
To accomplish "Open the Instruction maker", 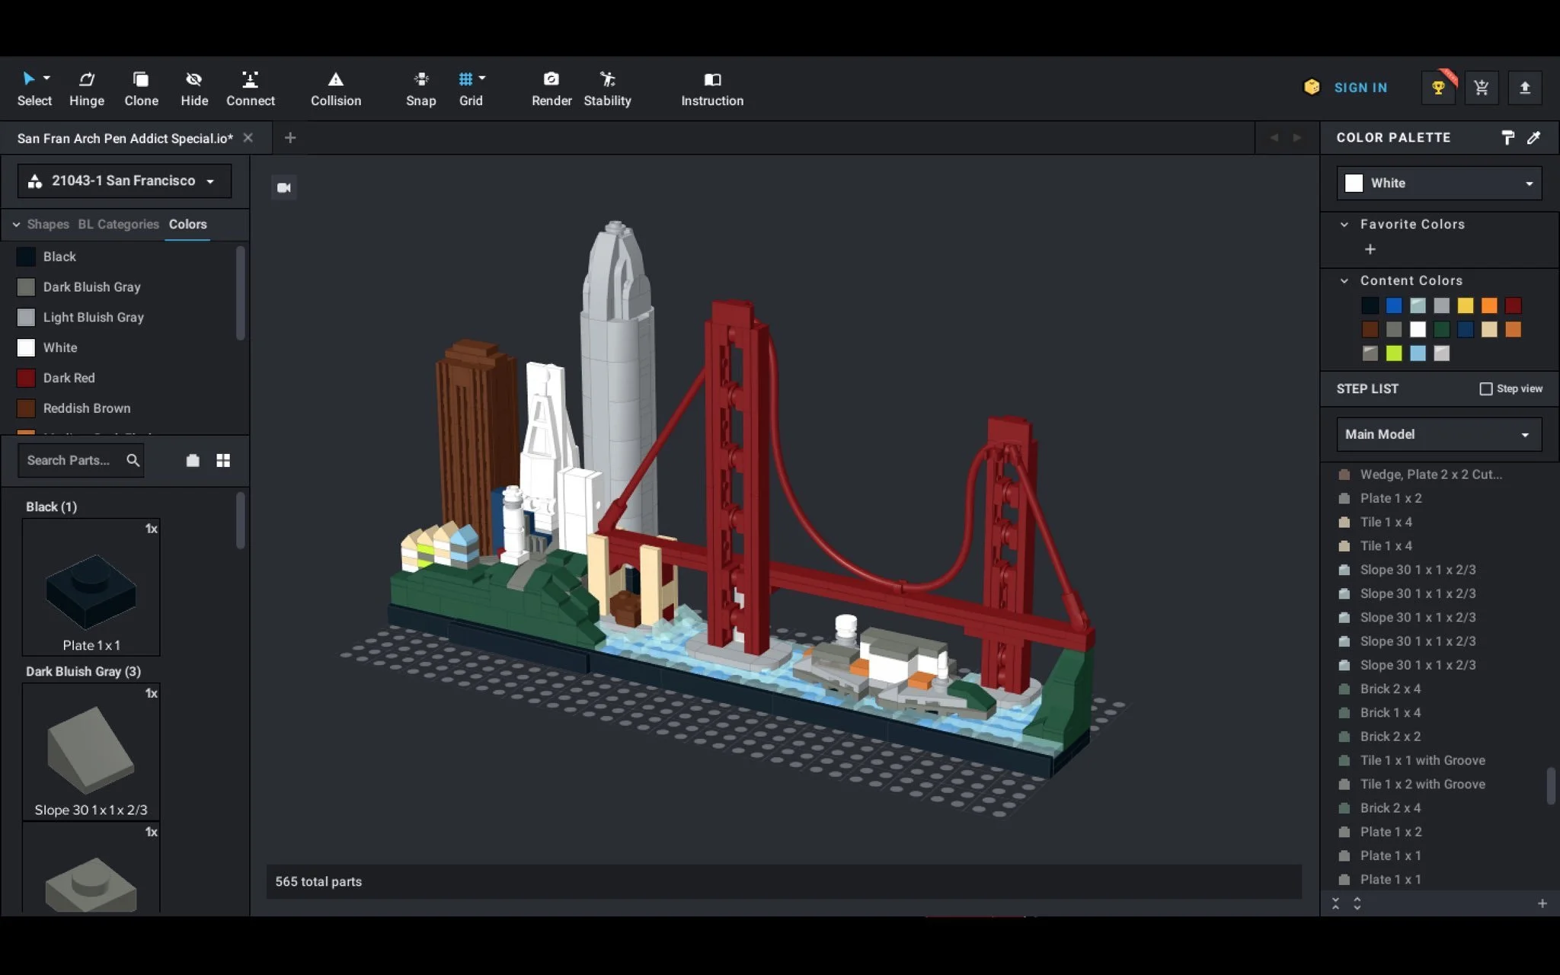I will 711,88.
